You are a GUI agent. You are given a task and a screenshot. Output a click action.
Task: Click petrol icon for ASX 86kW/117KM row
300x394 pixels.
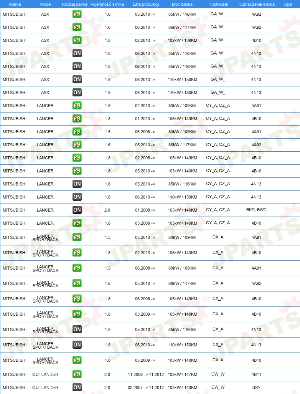coord(77,27)
